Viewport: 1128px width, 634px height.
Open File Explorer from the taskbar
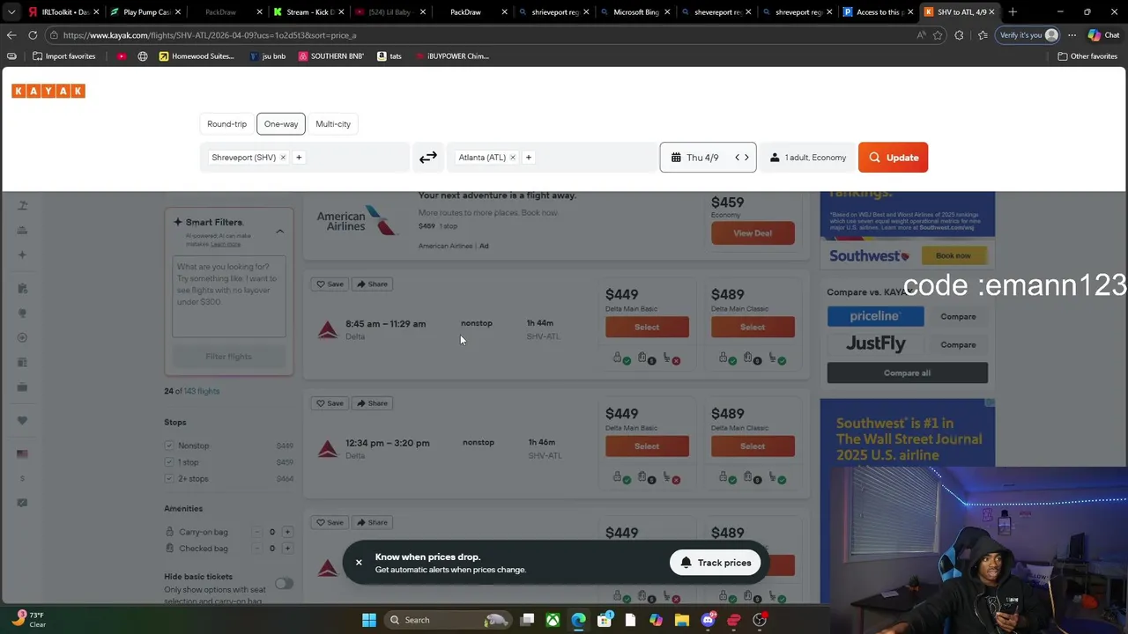(682, 620)
